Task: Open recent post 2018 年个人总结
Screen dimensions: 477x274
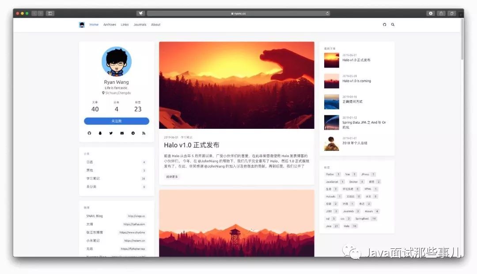Action: (355, 143)
